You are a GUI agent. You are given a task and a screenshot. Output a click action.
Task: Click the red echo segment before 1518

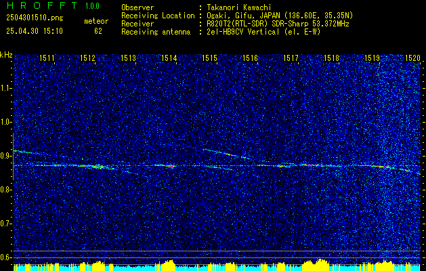coord(318,165)
